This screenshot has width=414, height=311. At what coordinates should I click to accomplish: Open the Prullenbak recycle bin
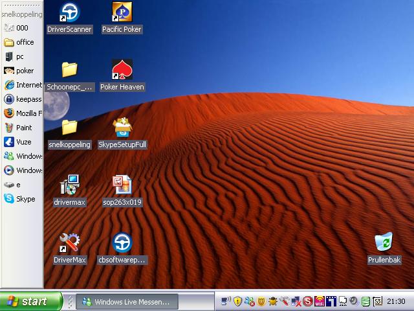click(384, 249)
